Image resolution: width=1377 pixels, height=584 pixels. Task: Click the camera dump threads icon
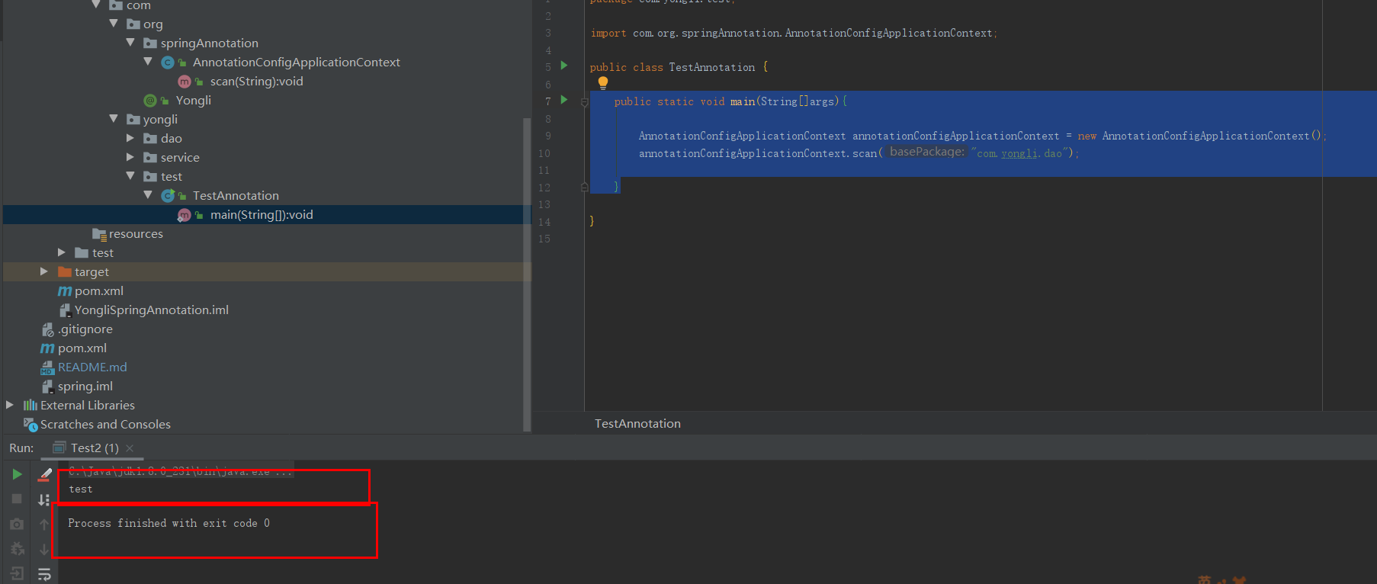coord(17,524)
